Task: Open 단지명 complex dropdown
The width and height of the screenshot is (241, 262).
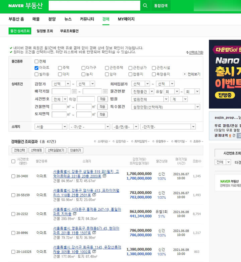Action: click(168, 127)
